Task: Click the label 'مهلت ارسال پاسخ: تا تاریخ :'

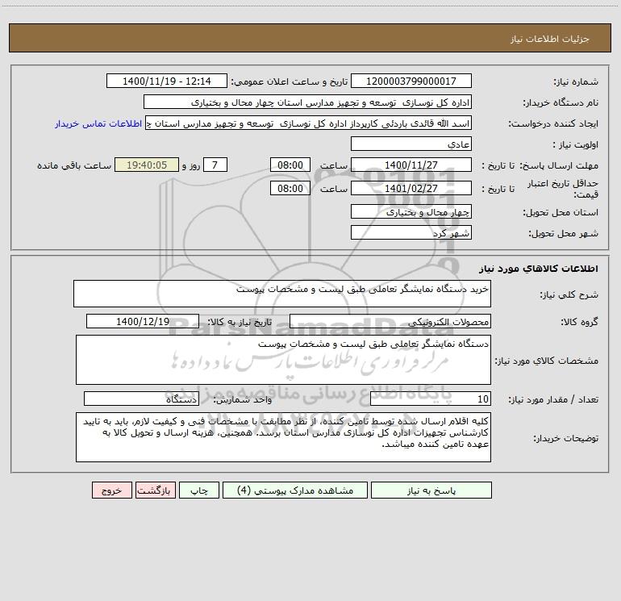Action: 540,165
